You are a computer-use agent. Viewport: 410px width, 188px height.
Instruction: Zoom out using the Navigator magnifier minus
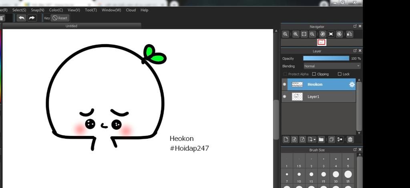tap(312, 34)
